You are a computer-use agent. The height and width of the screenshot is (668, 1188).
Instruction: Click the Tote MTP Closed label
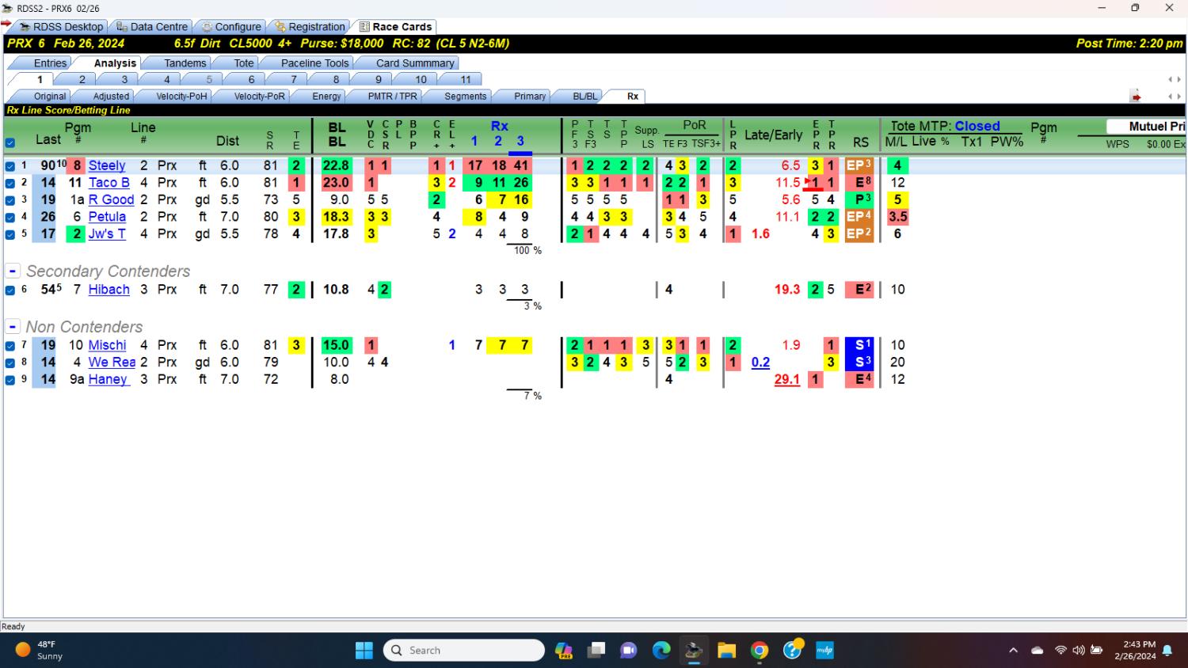click(945, 126)
